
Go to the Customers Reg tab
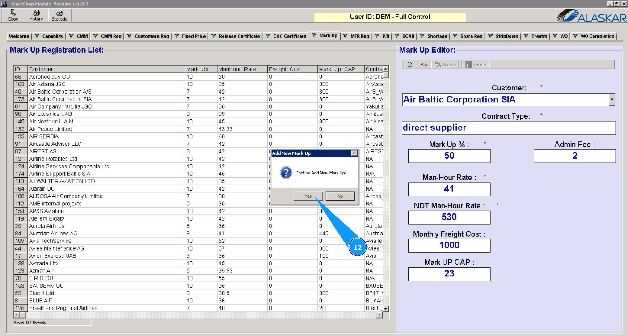tap(148, 36)
